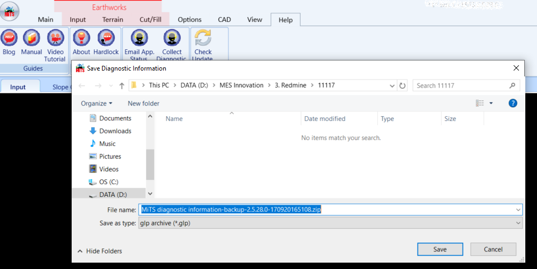The image size is (537, 269).
Task: Collapse folders with Hide Folders
Action: click(x=100, y=251)
